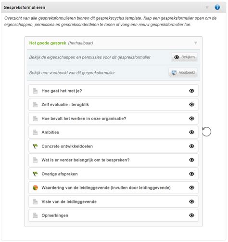Click document icon beside 'Hoe gaat het met je?'
Viewport: 228px width, 242px height.
tap(35, 91)
